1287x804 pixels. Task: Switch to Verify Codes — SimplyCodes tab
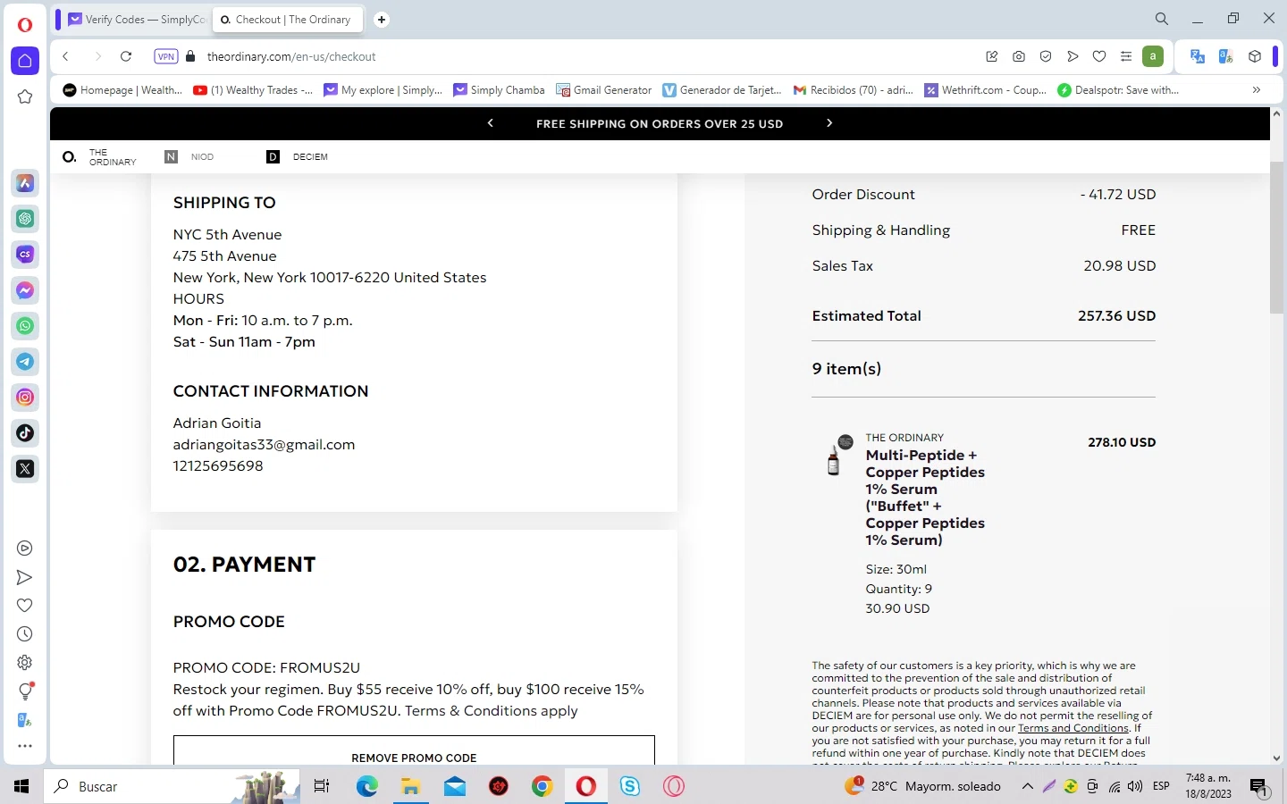click(137, 20)
